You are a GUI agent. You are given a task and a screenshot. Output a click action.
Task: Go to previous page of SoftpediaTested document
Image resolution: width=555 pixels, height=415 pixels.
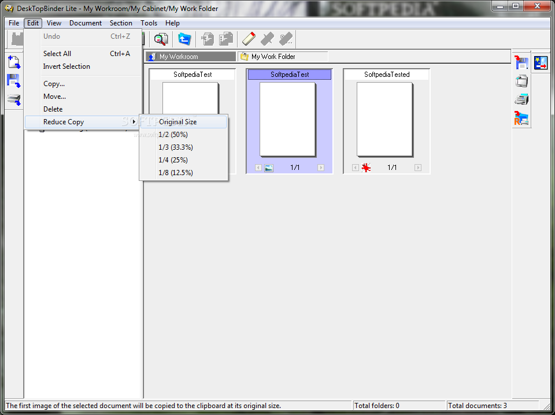(356, 168)
